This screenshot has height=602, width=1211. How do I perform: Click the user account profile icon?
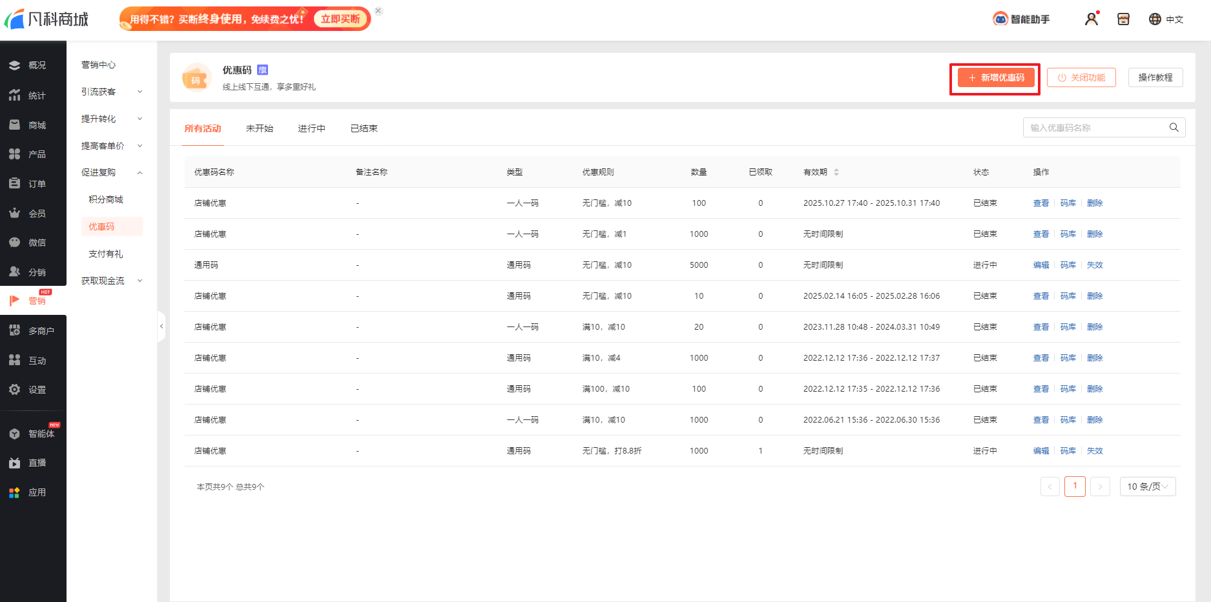(1092, 19)
